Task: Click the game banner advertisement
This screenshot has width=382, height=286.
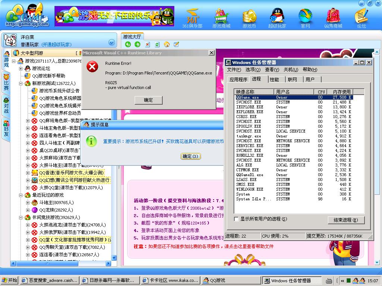Action: (114, 16)
